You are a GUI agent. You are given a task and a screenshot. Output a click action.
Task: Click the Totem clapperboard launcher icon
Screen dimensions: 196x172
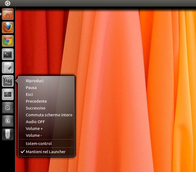(8, 81)
